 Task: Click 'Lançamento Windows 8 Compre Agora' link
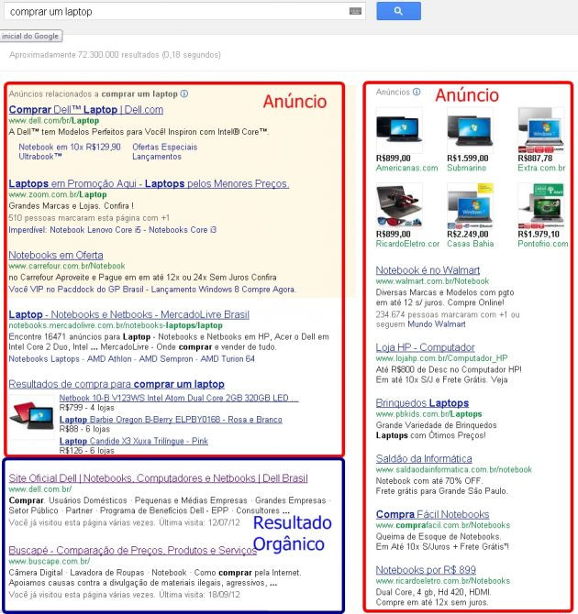click(x=223, y=290)
